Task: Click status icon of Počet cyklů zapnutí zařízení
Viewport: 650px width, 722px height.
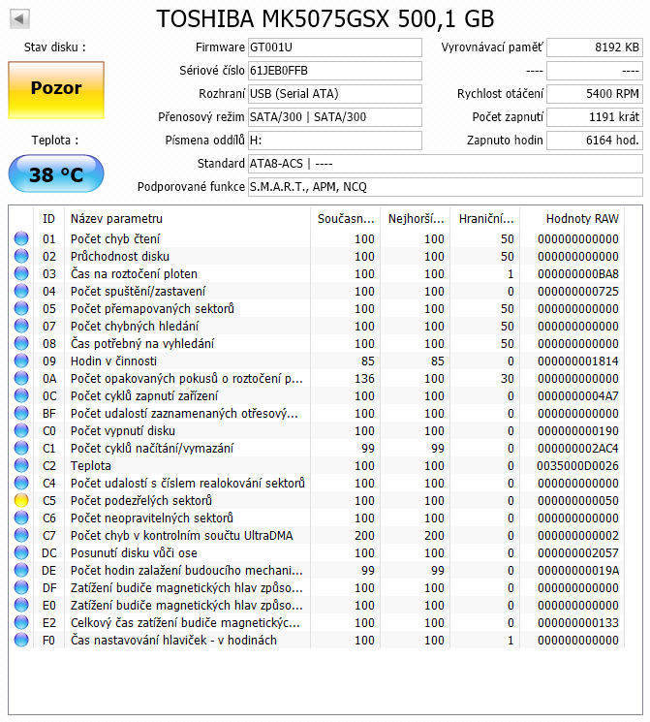Action: (x=21, y=396)
